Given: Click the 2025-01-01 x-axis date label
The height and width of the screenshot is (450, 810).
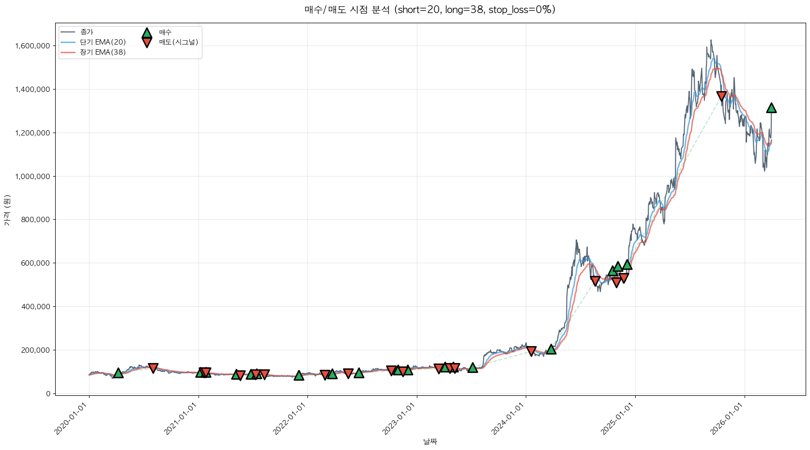Looking at the screenshot, I should click(617, 419).
